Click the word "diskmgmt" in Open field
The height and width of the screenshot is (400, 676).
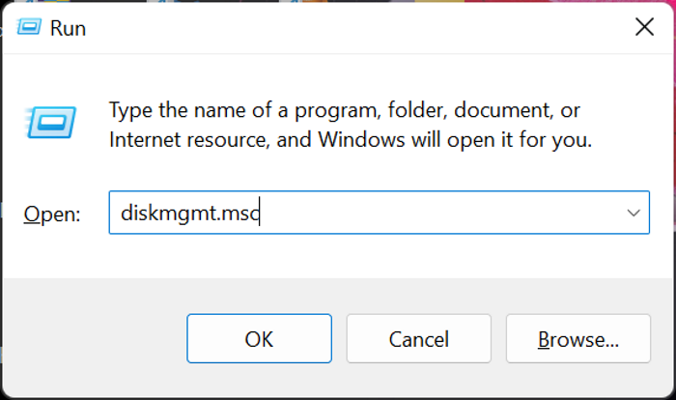158,214
